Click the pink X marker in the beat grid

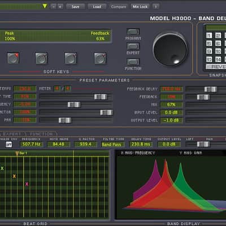tap(27, 184)
